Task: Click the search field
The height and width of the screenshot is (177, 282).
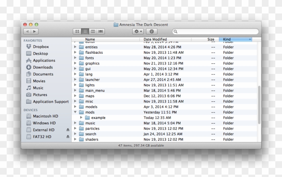Action: (216, 32)
